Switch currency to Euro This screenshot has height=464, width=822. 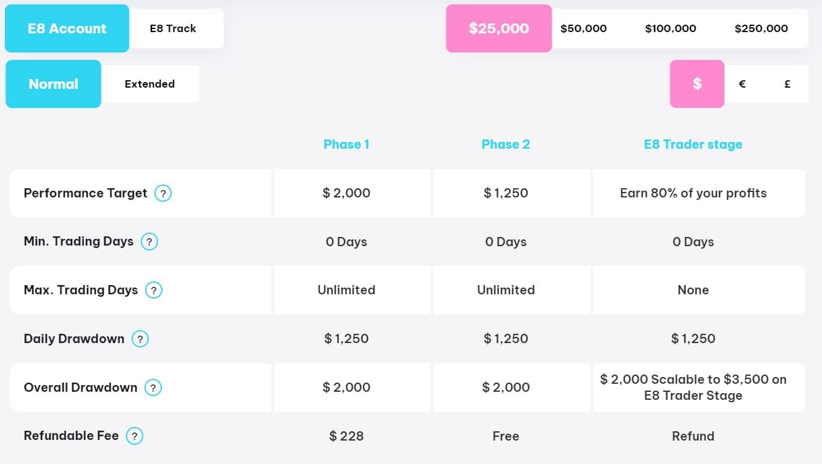click(742, 84)
